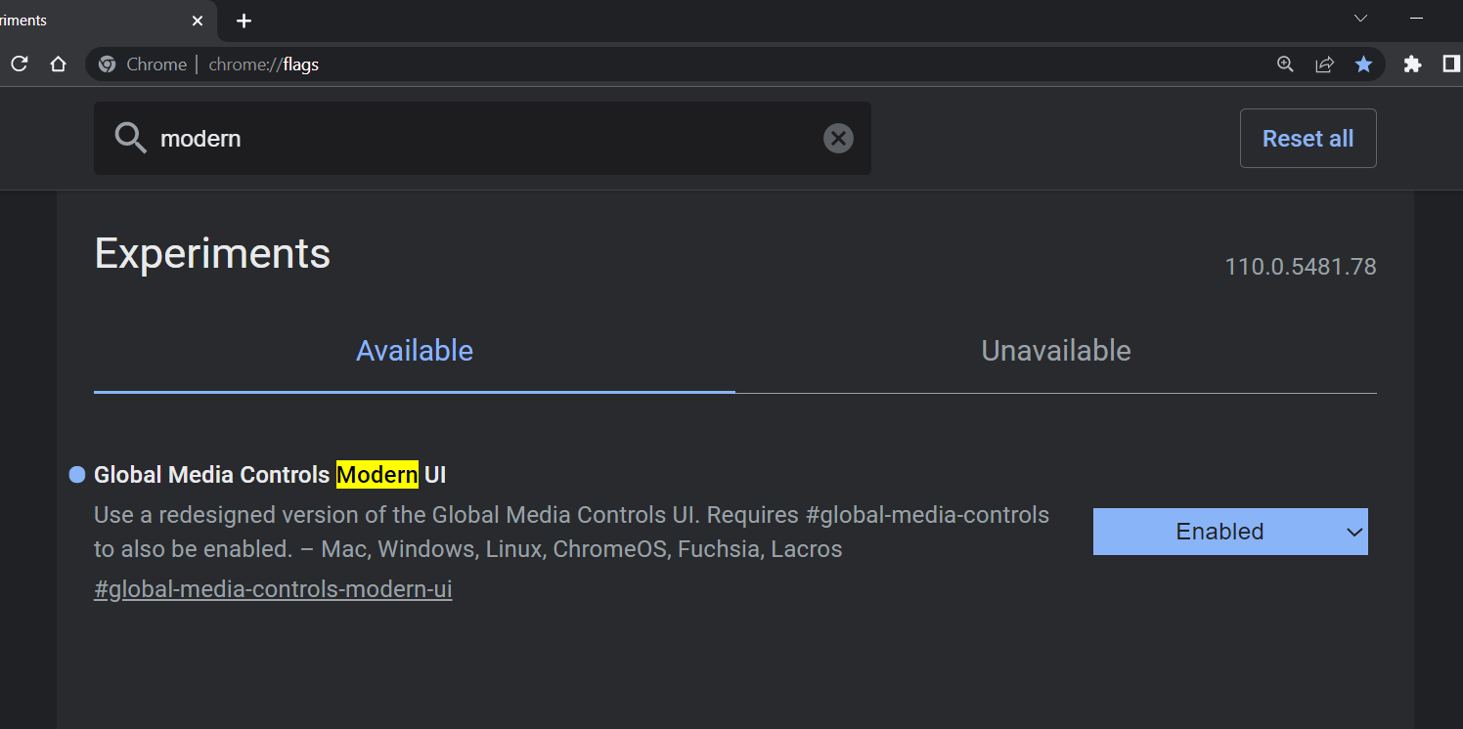
Task: Switch to the Unavailable tab
Action: [1055, 350]
